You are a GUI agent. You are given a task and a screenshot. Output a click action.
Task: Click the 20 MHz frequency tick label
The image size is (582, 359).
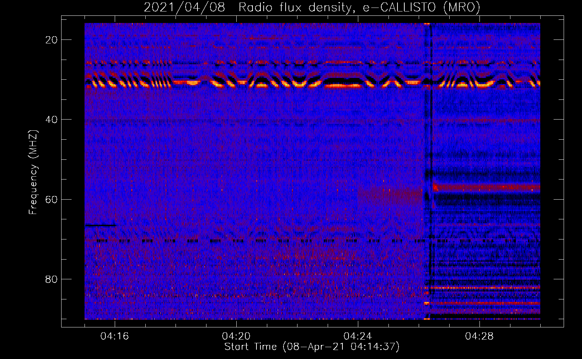tap(51, 40)
